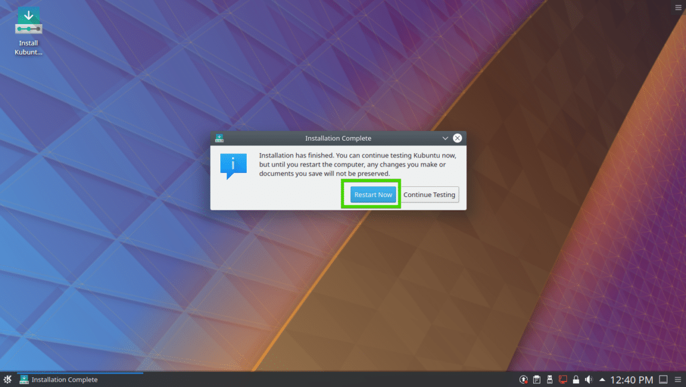
Task: Open the network connection tray icon
Action: click(563, 380)
